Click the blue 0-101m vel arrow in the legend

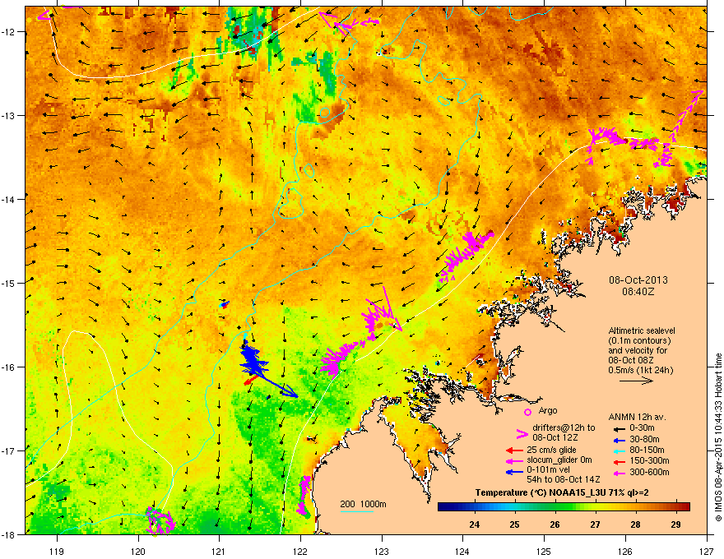pyautogui.click(x=515, y=472)
